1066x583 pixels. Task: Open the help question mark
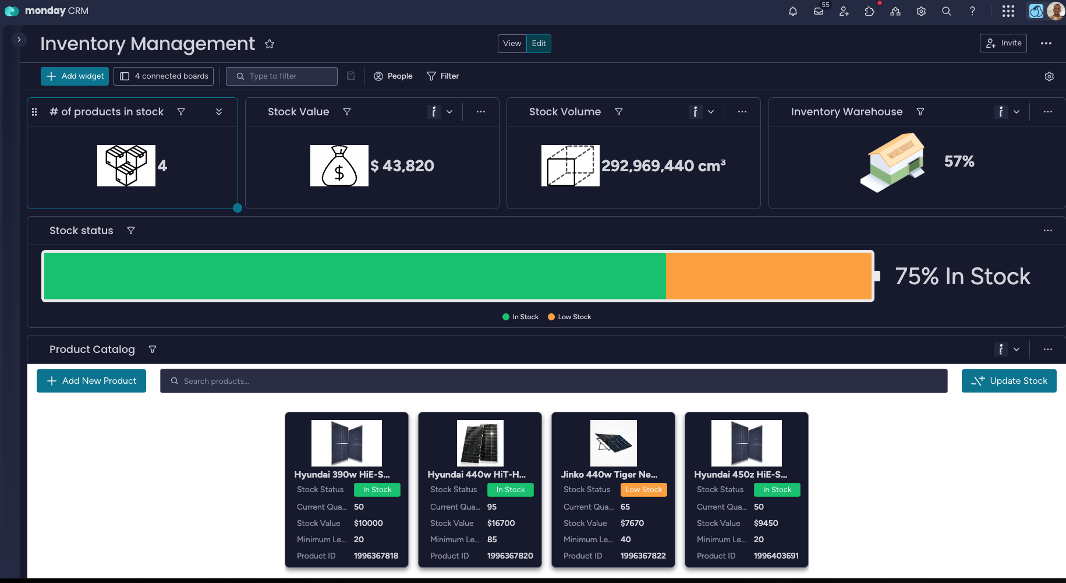pyautogui.click(x=972, y=11)
